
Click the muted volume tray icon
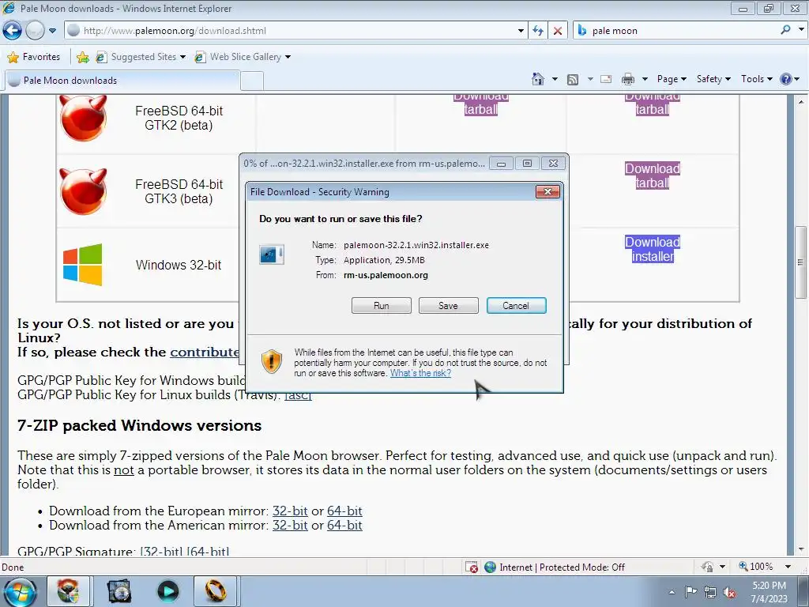pos(729,592)
